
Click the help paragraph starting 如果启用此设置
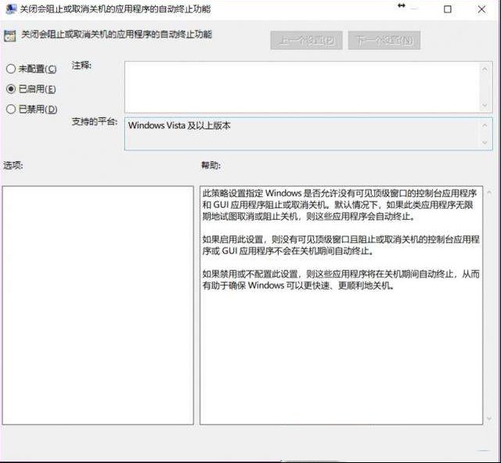(x=341, y=246)
